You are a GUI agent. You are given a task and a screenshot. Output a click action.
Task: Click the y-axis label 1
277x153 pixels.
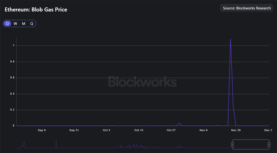pos(14,46)
